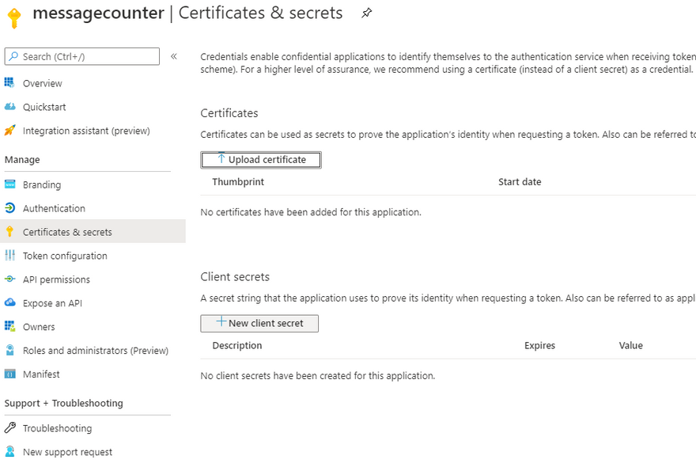Focus the Search (Ctrl+/) box

coord(82,56)
